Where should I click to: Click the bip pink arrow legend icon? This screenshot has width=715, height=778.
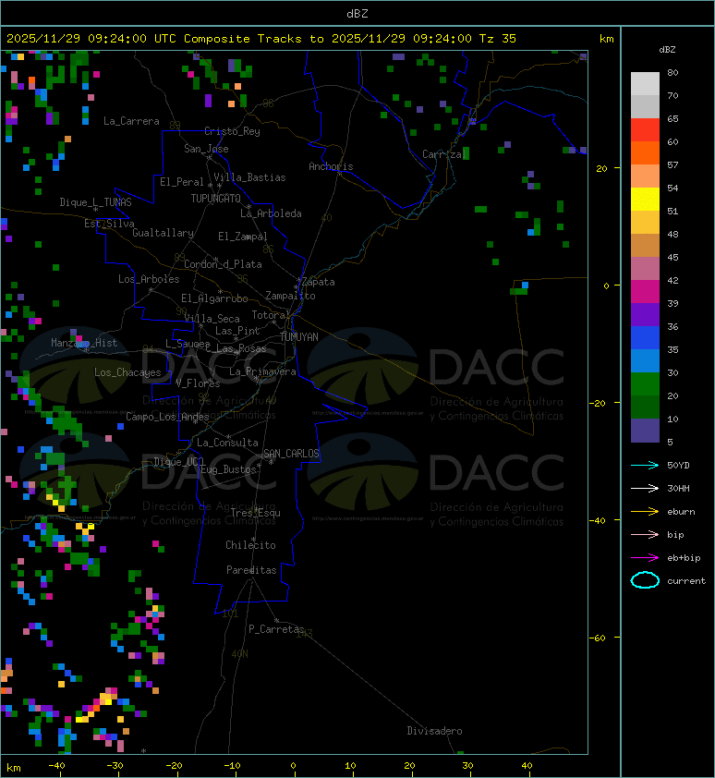tap(645, 535)
